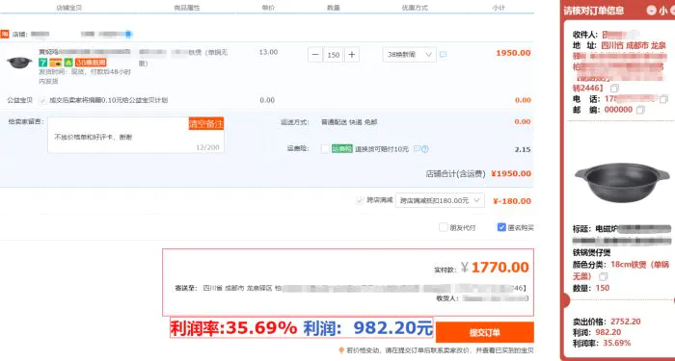This screenshot has height=361, width=675.
Task: Copy the phone number in the order panel
Action: pyautogui.click(x=663, y=99)
